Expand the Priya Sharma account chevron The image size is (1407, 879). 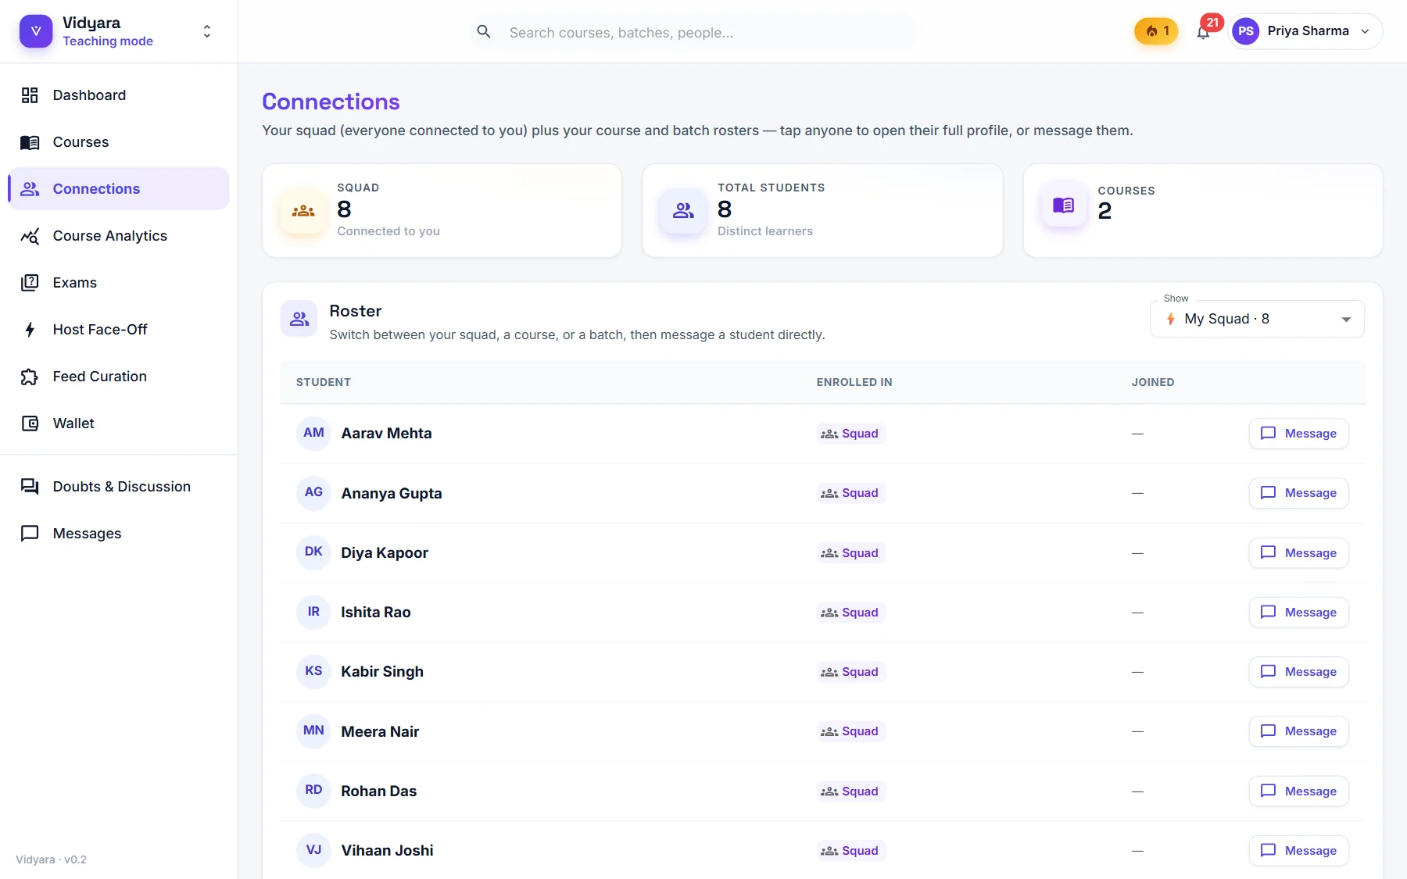1365,31
